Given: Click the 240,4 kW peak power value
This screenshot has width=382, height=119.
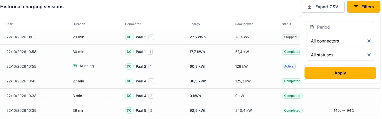Looking at the screenshot, I should click(x=244, y=110).
